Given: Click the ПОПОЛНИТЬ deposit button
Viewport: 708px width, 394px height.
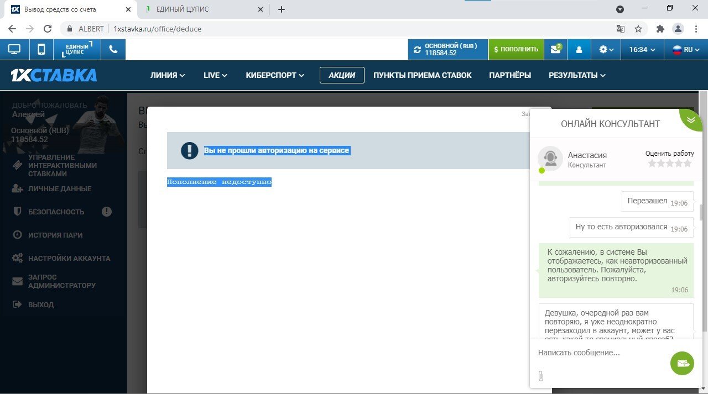Looking at the screenshot, I should (516, 49).
